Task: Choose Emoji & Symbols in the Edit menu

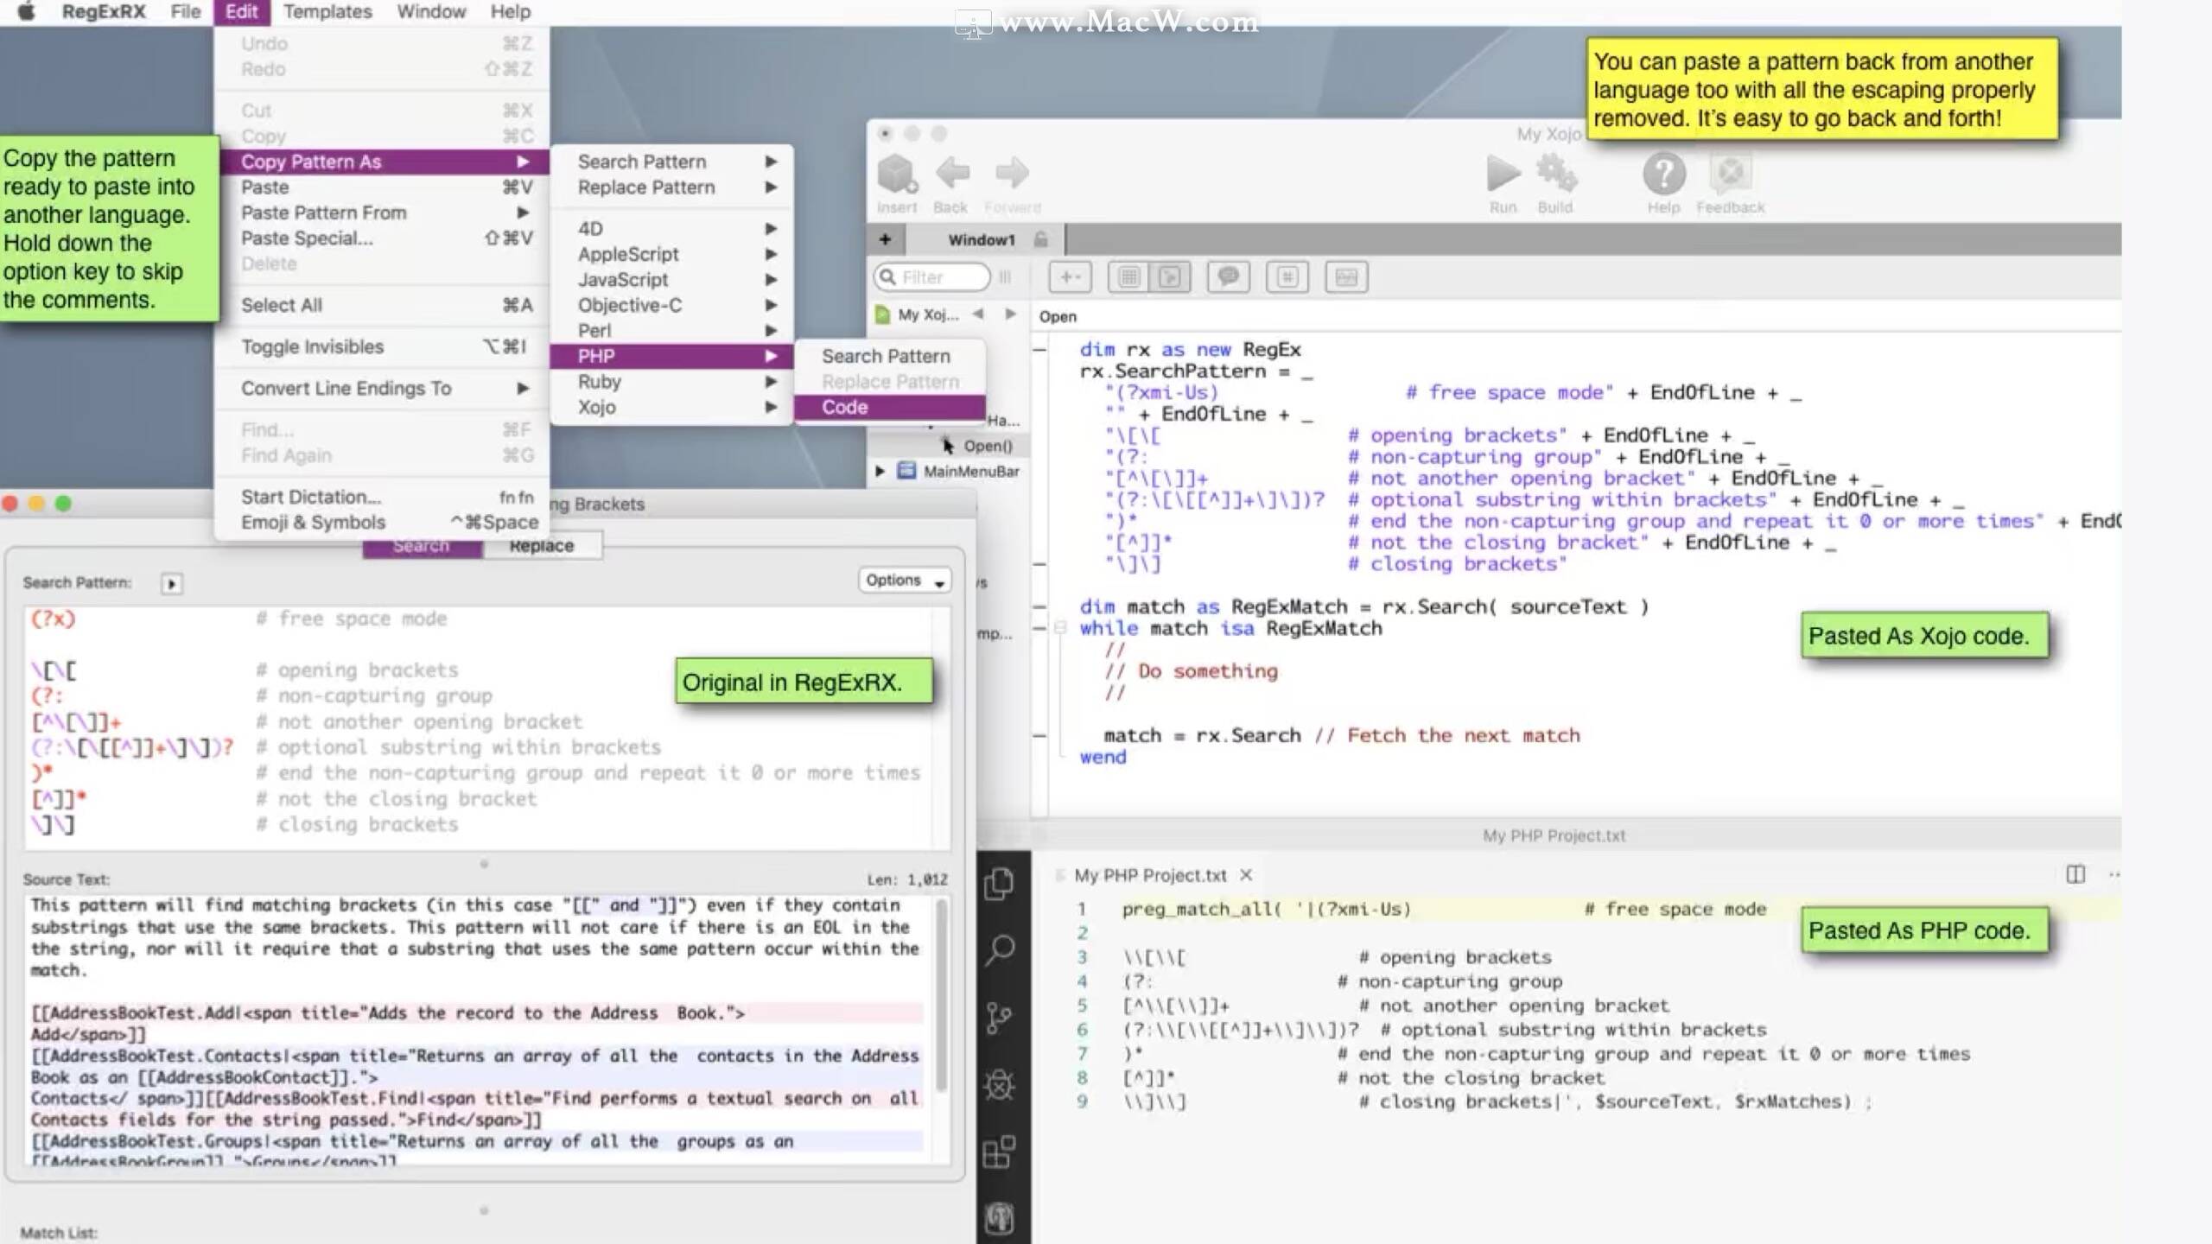Action: click(x=381, y=522)
